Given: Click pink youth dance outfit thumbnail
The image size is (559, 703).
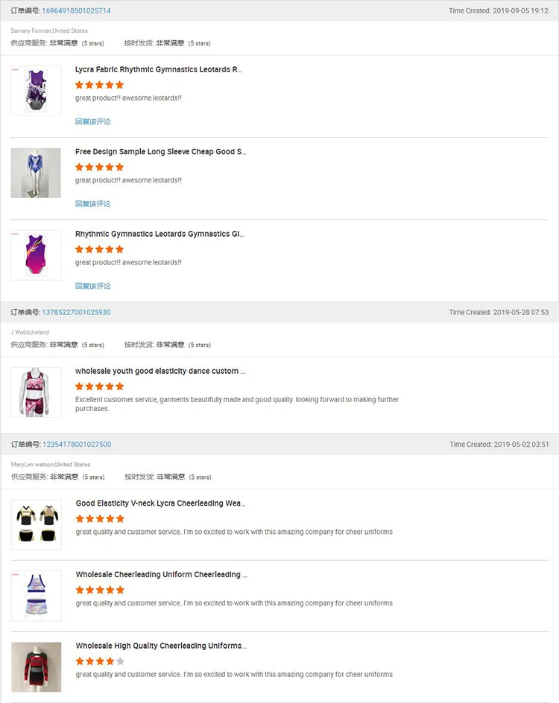Looking at the screenshot, I should (36, 392).
